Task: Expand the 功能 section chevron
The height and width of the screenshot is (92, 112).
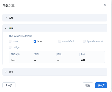Action: [x=6, y=17]
